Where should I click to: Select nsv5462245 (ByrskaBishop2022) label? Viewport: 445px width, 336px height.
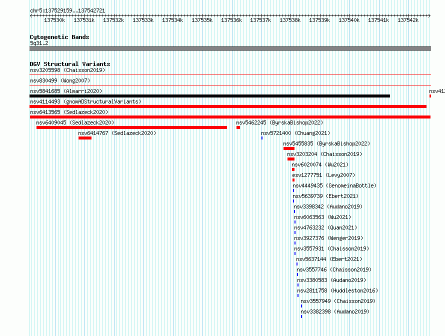point(279,122)
